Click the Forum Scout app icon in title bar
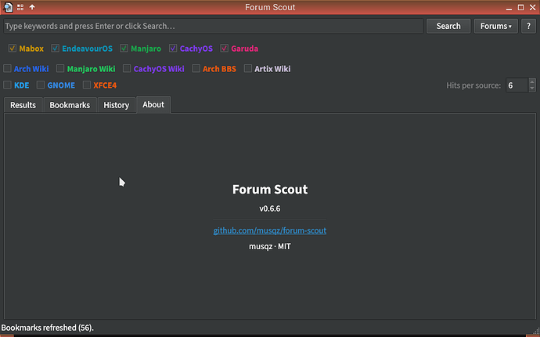This screenshot has height=337, width=540. coord(9,7)
